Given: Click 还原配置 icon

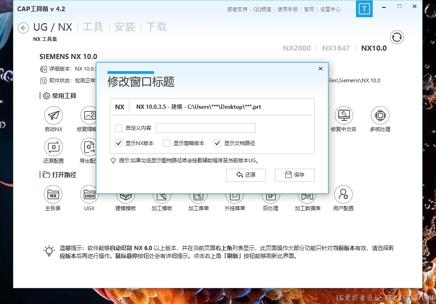Looking at the screenshot, I should click(54, 147).
